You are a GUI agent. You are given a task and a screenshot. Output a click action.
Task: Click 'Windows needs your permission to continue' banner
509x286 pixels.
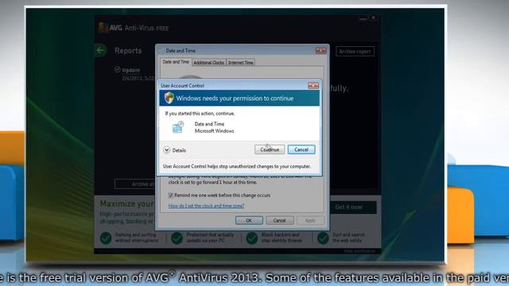coord(239,98)
